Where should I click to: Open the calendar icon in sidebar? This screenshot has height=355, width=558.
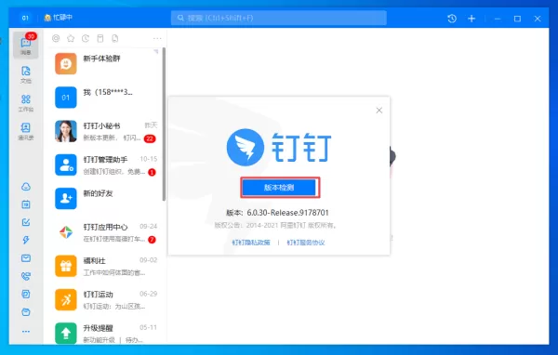click(x=26, y=204)
